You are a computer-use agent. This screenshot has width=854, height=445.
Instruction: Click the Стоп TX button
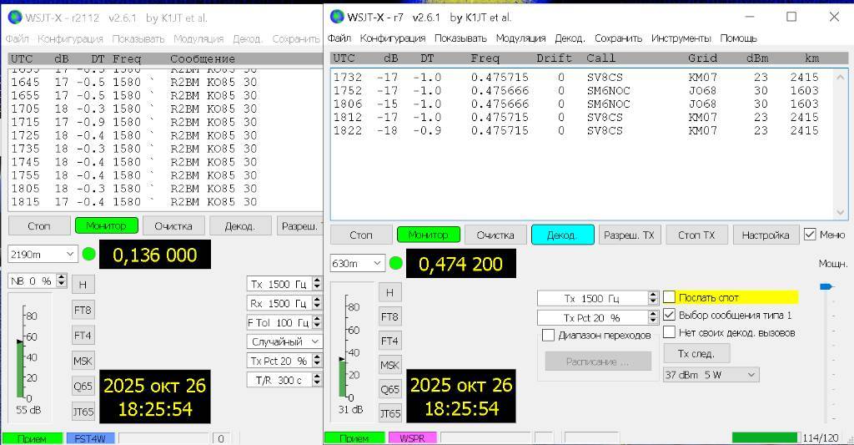coord(696,235)
